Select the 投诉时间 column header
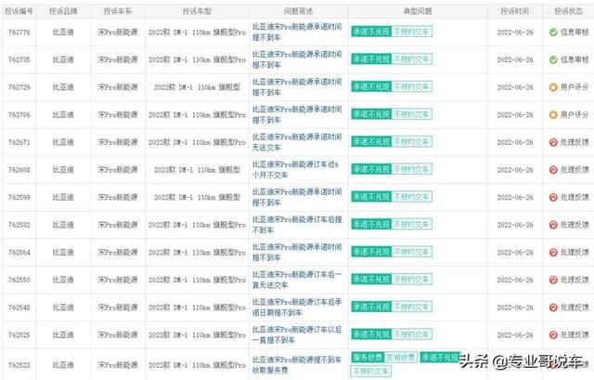This screenshot has height=380, width=594. (x=515, y=11)
